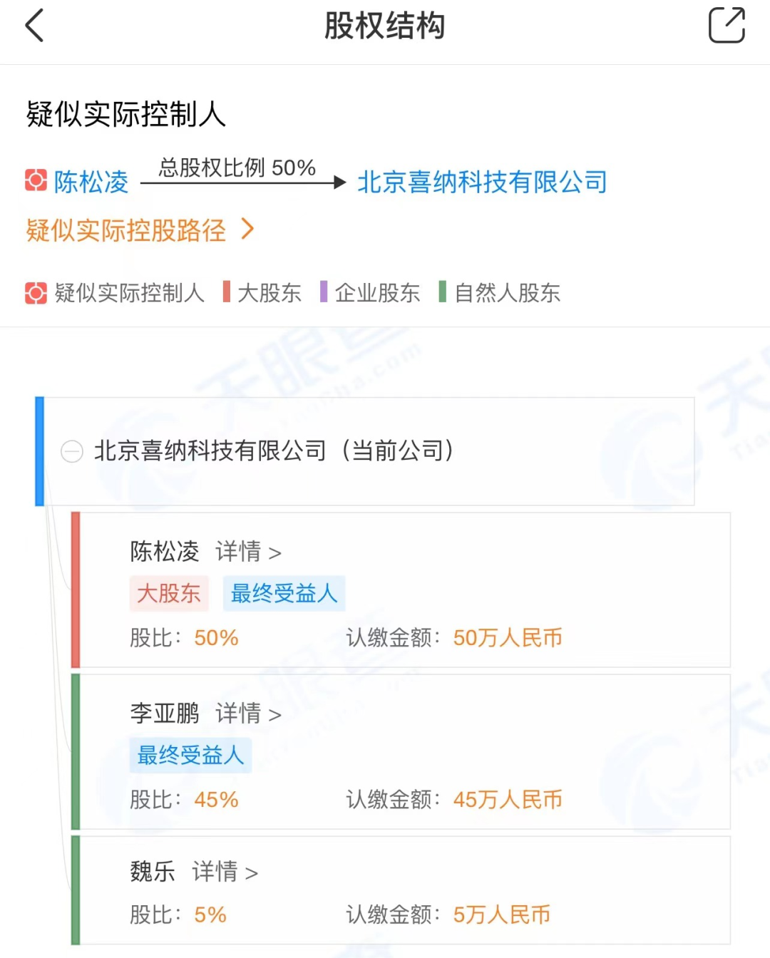This screenshot has height=958, width=770.
Task: Open 李亚鹏 详情 link
Action: point(248,714)
